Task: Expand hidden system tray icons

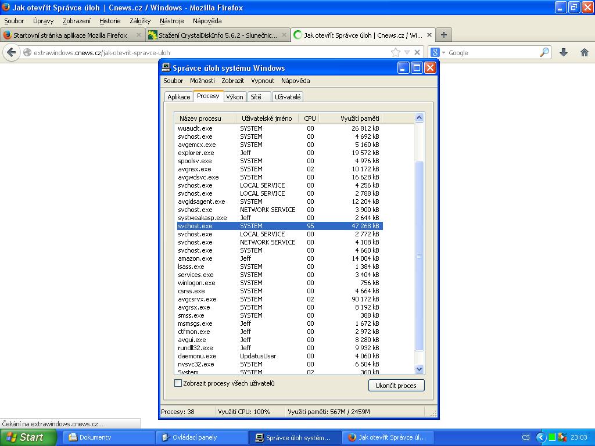Action: 541,437
